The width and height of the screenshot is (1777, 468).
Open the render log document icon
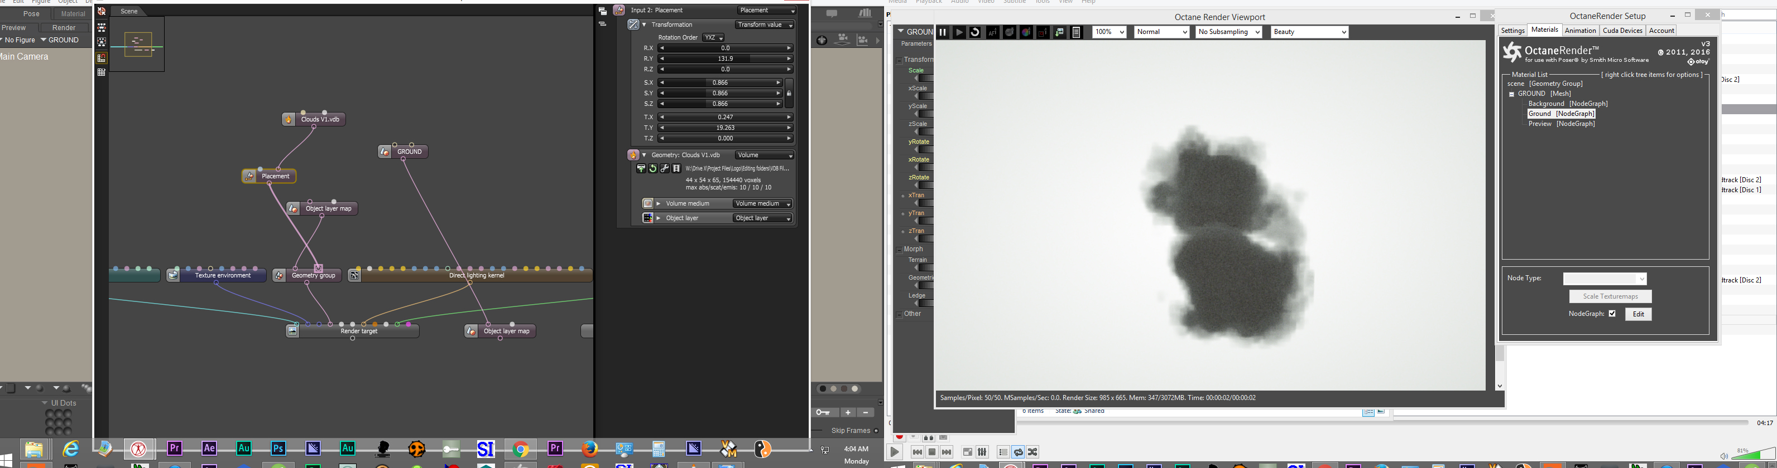pyautogui.click(x=1076, y=32)
